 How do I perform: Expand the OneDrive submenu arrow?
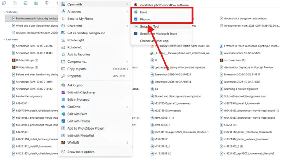pyautogui.click(x=127, y=107)
